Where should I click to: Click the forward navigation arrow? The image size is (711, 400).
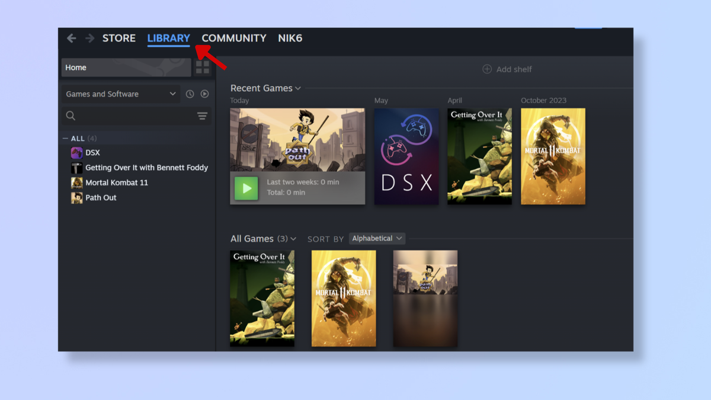coord(89,38)
